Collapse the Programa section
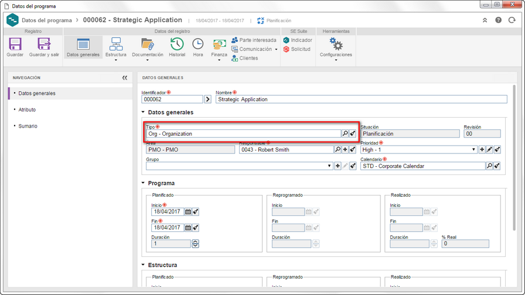The height and width of the screenshot is (295, 525). point(143,183)
